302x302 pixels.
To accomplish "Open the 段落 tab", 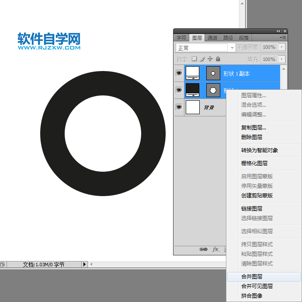I will (x=243, y=38).
